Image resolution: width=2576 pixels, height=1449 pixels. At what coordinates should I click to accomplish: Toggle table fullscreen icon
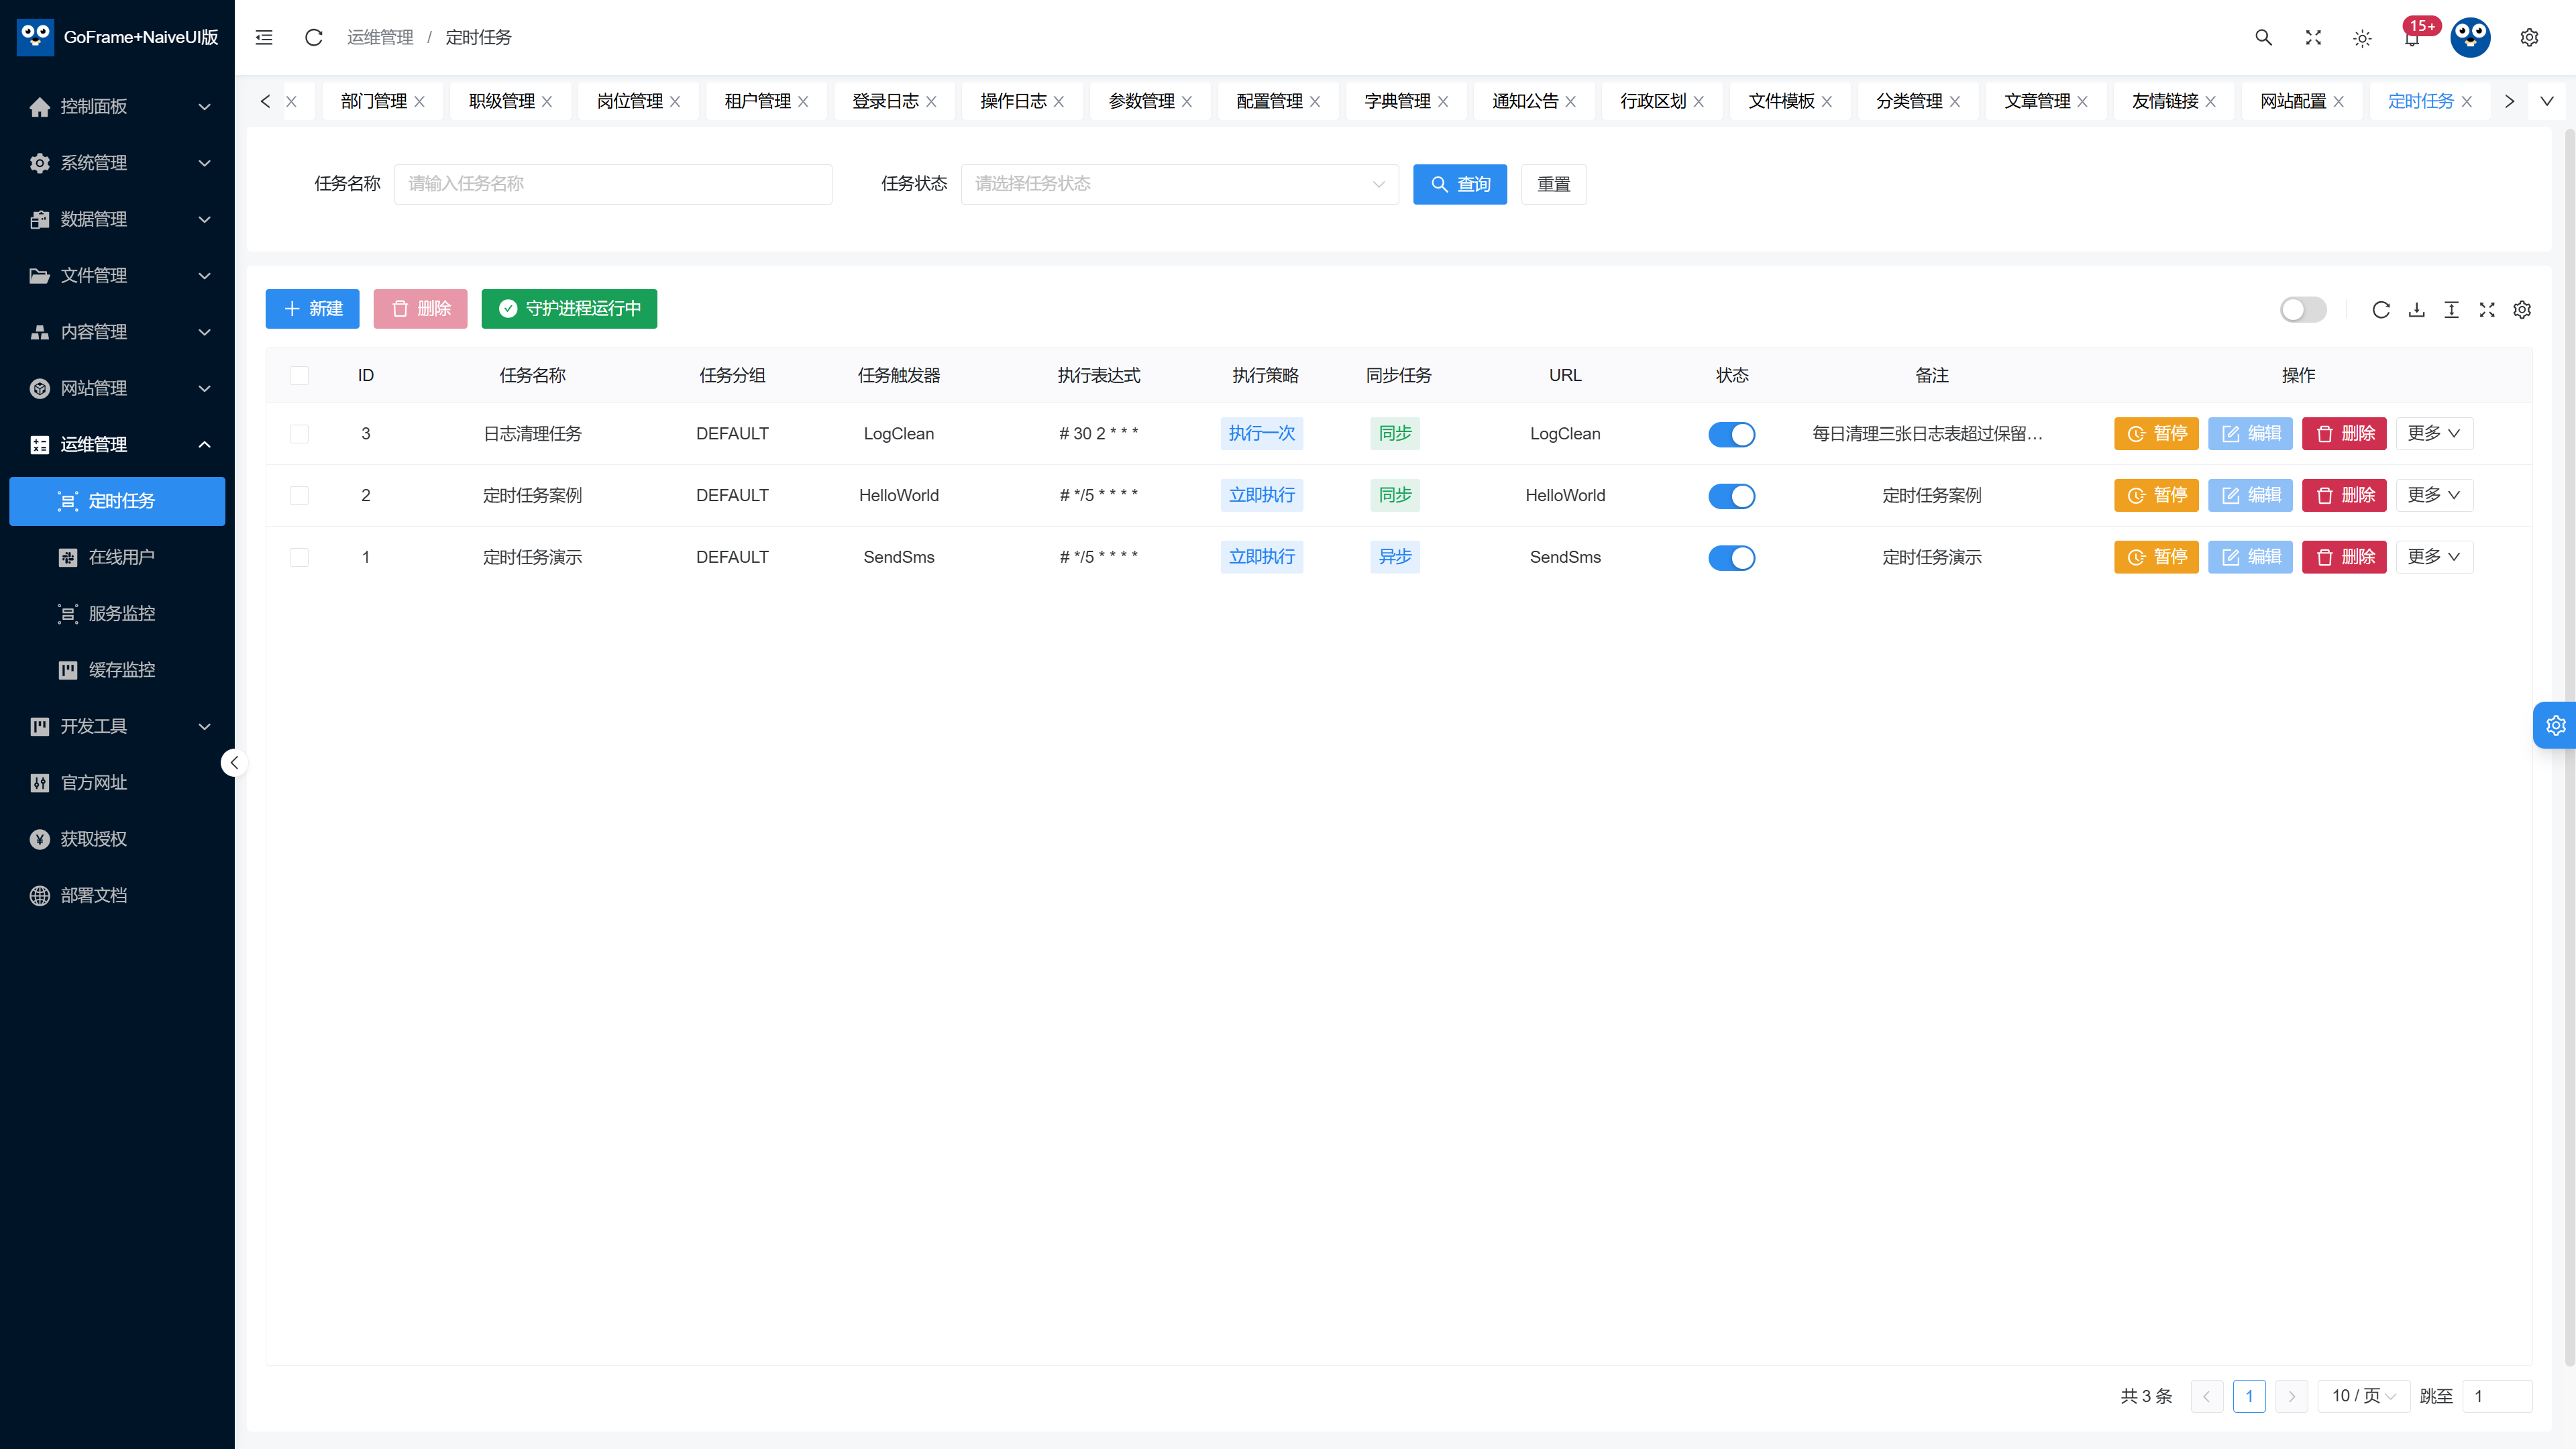(2487, 310)
